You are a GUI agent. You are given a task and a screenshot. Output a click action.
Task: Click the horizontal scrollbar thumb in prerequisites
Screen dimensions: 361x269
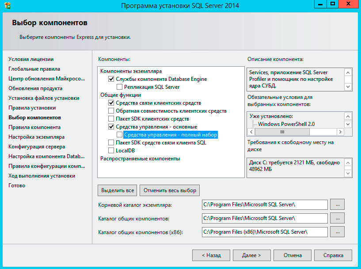tap(282, 132)
